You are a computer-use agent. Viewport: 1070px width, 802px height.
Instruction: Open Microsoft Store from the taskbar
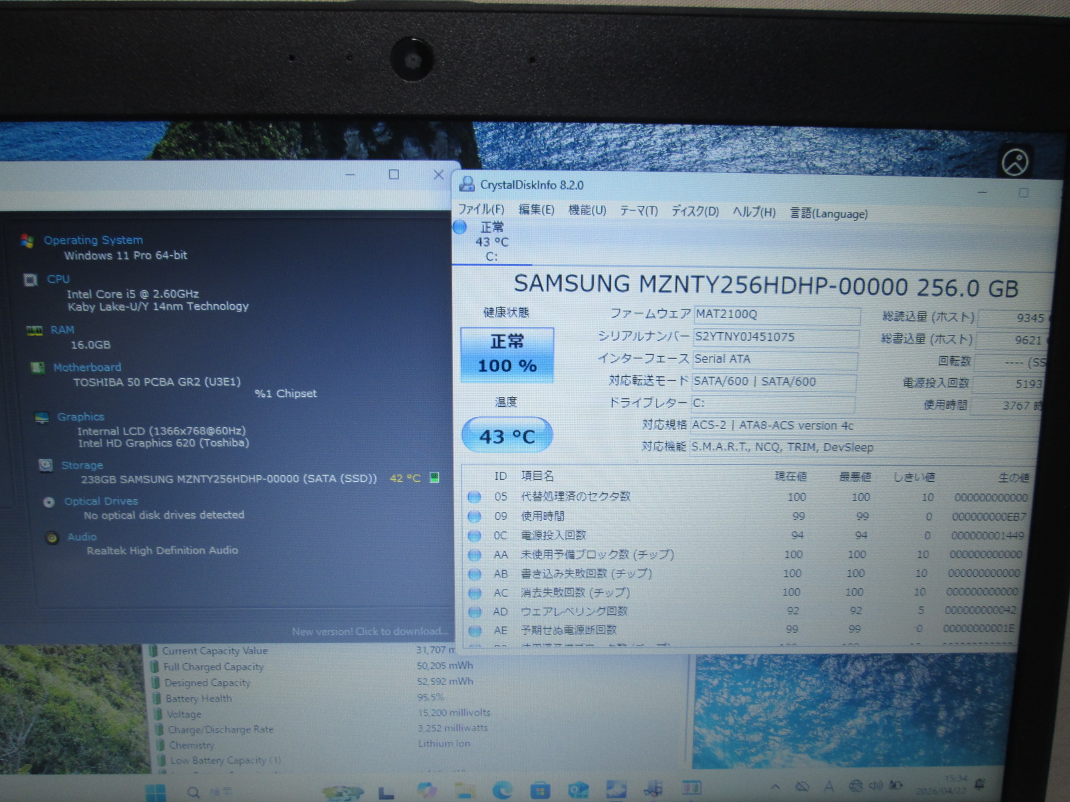coord(540,791)
